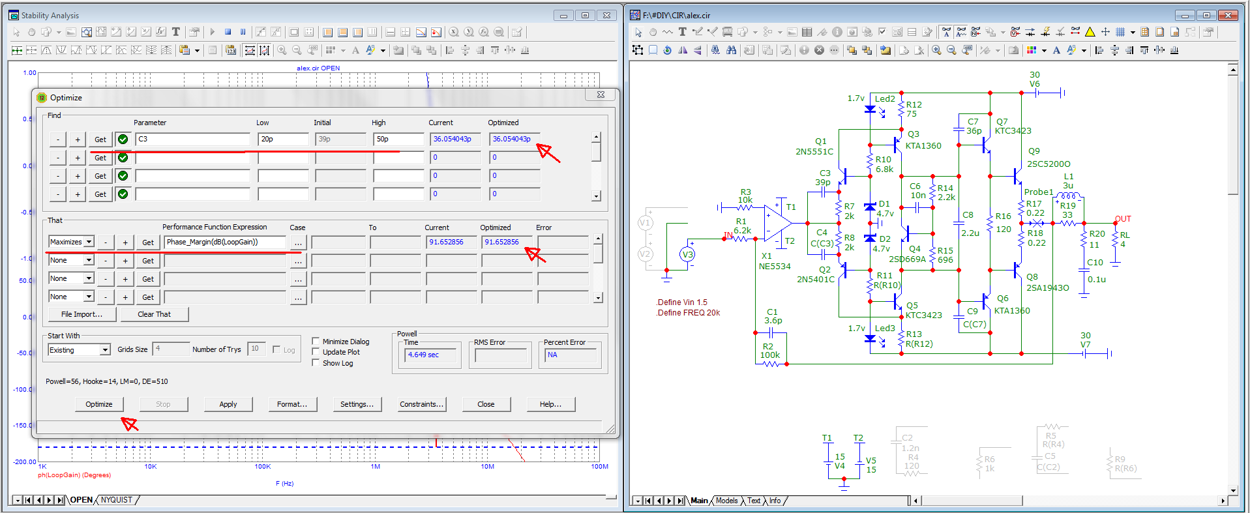The image size is (1250, 513).
Task: Click the Zoom In magnifier in schematic toolbar
Action: coord(936,50)
